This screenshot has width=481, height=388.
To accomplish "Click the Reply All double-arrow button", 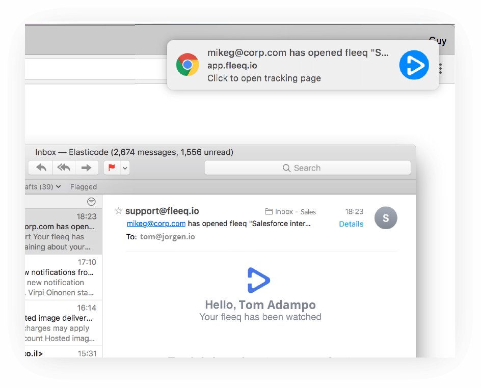I will coord(64,168).
